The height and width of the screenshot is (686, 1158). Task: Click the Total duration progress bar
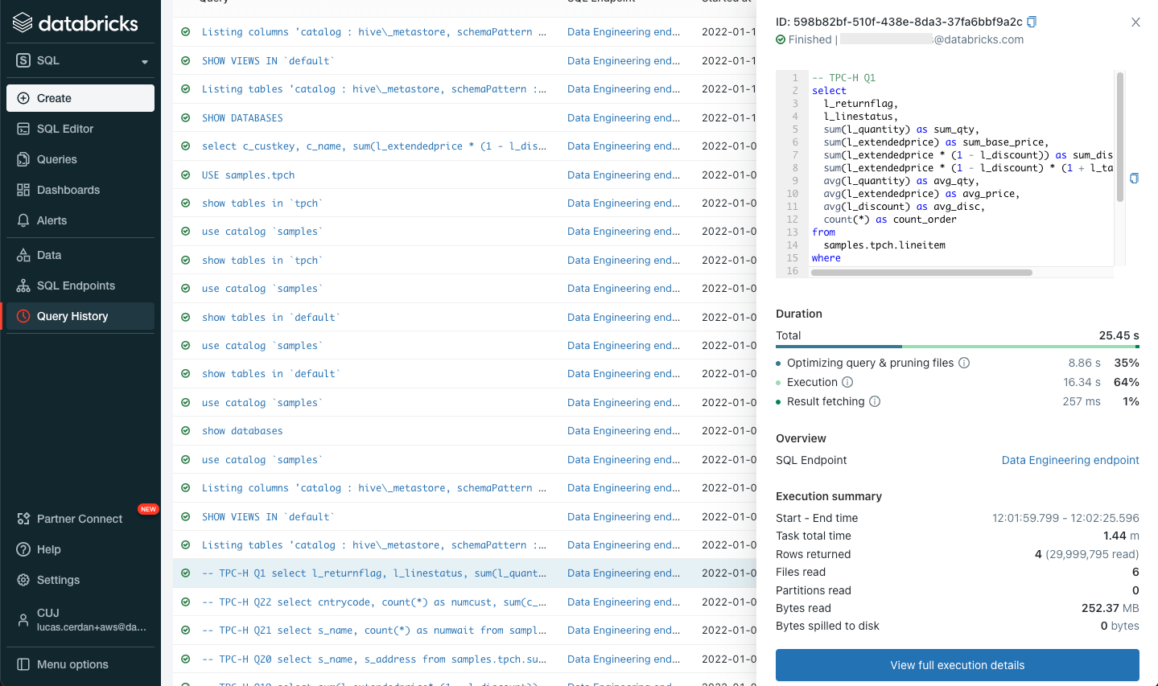click(x=956, y=347)
